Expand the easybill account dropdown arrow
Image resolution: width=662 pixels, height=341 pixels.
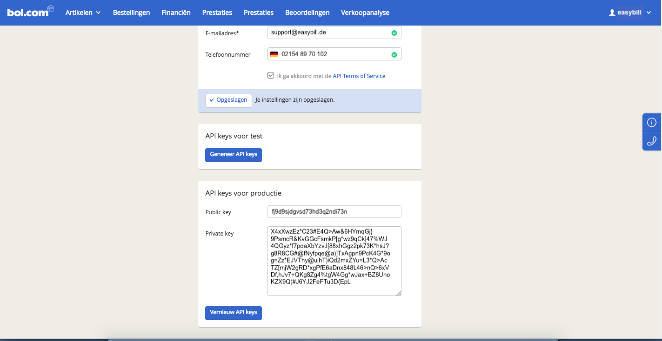(x=649, y=13)
